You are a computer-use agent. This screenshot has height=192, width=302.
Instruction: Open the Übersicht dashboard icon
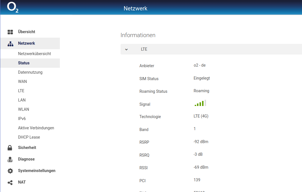10,32
